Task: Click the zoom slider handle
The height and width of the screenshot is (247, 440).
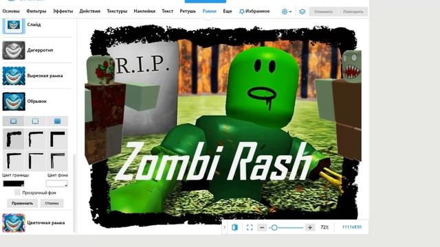Action: coord(274,227)
